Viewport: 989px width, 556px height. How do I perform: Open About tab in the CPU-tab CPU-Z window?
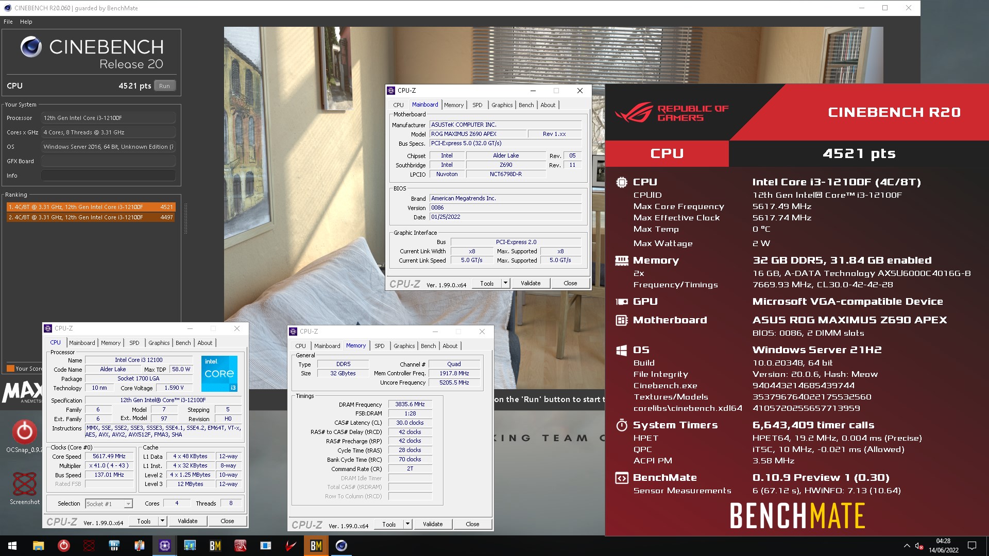pos(204,343)
